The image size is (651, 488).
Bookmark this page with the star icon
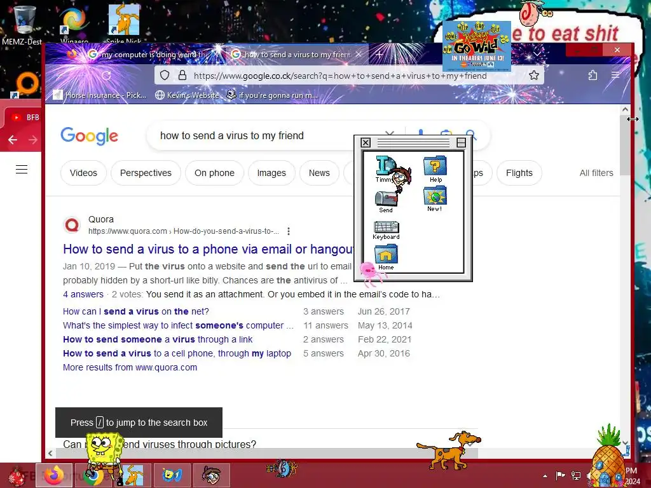tap(534, 75)
